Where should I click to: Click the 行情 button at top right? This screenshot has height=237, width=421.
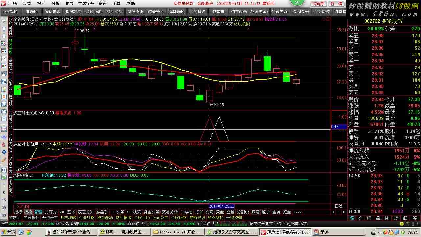[336, 4]
